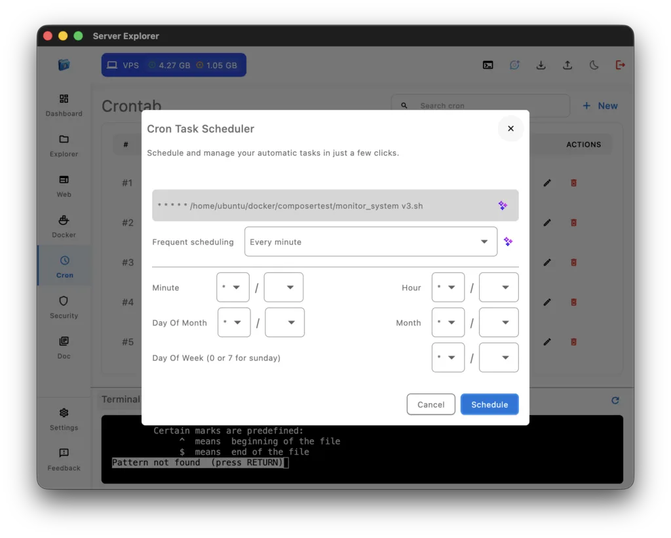Open Doc section in the sidebar
The height and width of the screenshot is (538, 671).
click(x=64, y=348)
